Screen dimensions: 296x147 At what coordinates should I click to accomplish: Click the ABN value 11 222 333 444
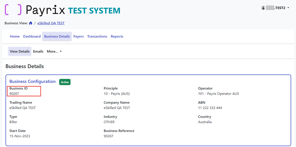[210, 108]
